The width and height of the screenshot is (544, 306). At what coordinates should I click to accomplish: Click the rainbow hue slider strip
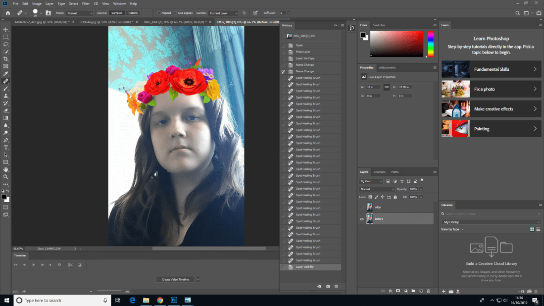(x=431, y=45)
